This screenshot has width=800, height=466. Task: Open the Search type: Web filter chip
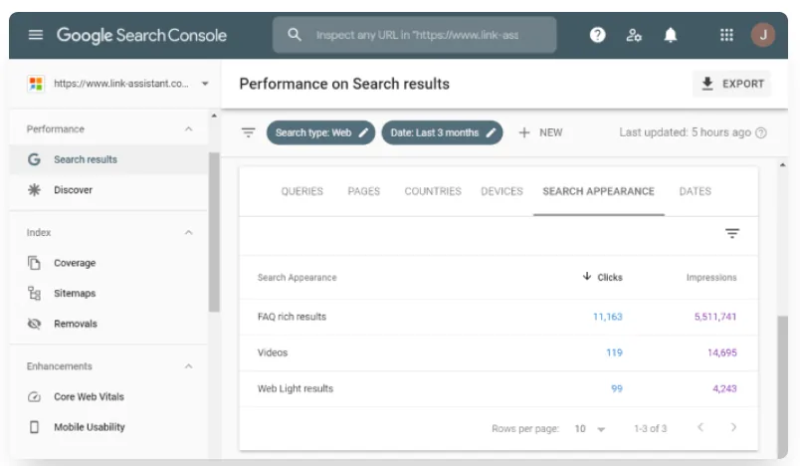tap(320, 132)
